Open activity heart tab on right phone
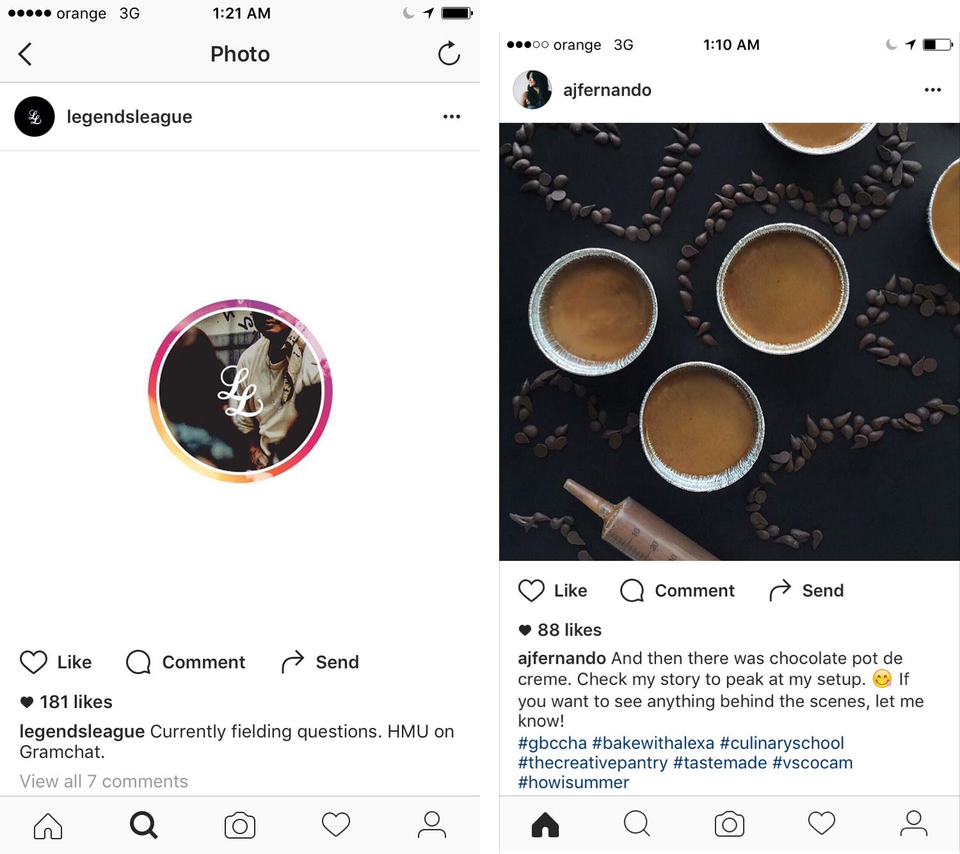The width and height of the screenshot is (960, 854). click(x=822, y=824)
